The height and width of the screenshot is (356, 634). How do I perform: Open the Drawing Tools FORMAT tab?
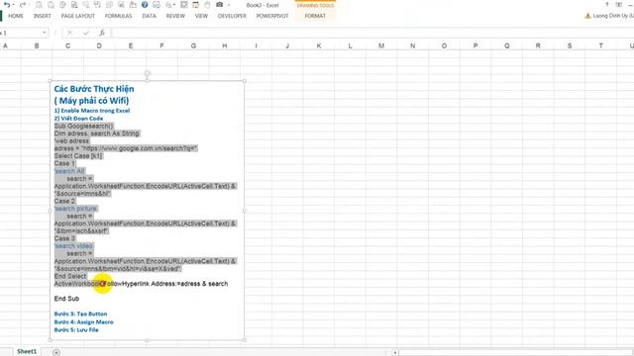click(315, 16)
